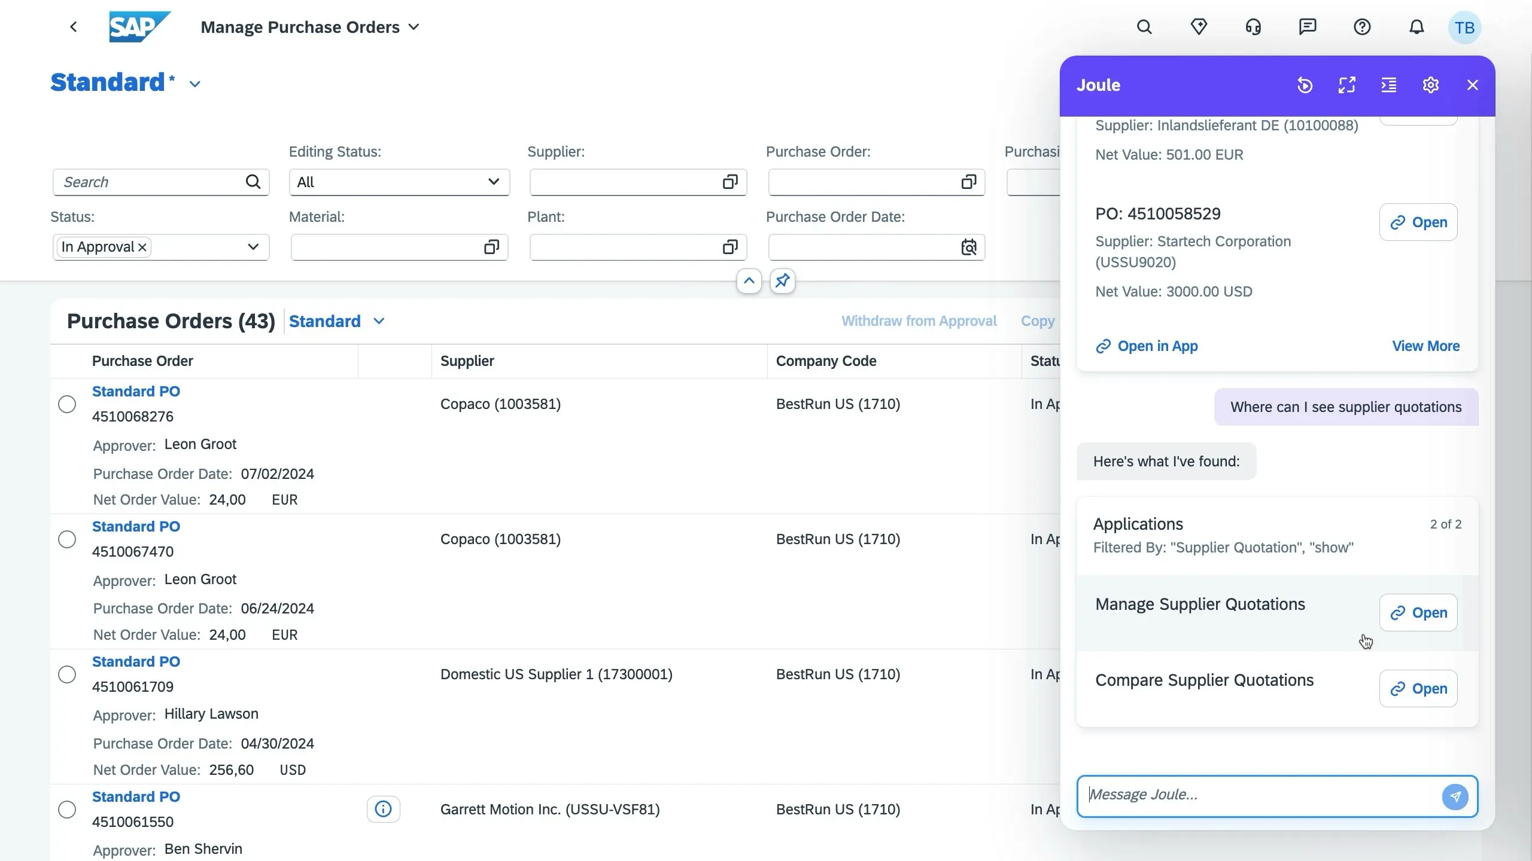The image size is (1532, 861).
Task: Click Open in App link in Joule
Action: tap(1147, 346)
